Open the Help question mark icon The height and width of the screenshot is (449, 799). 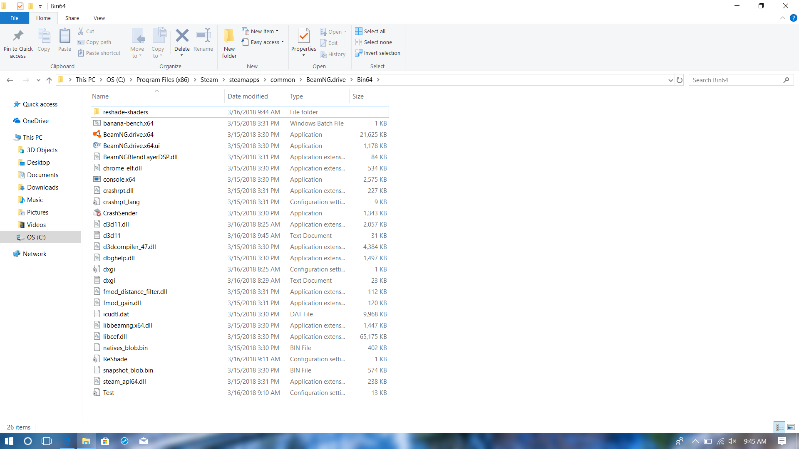[x=793, y=18]
